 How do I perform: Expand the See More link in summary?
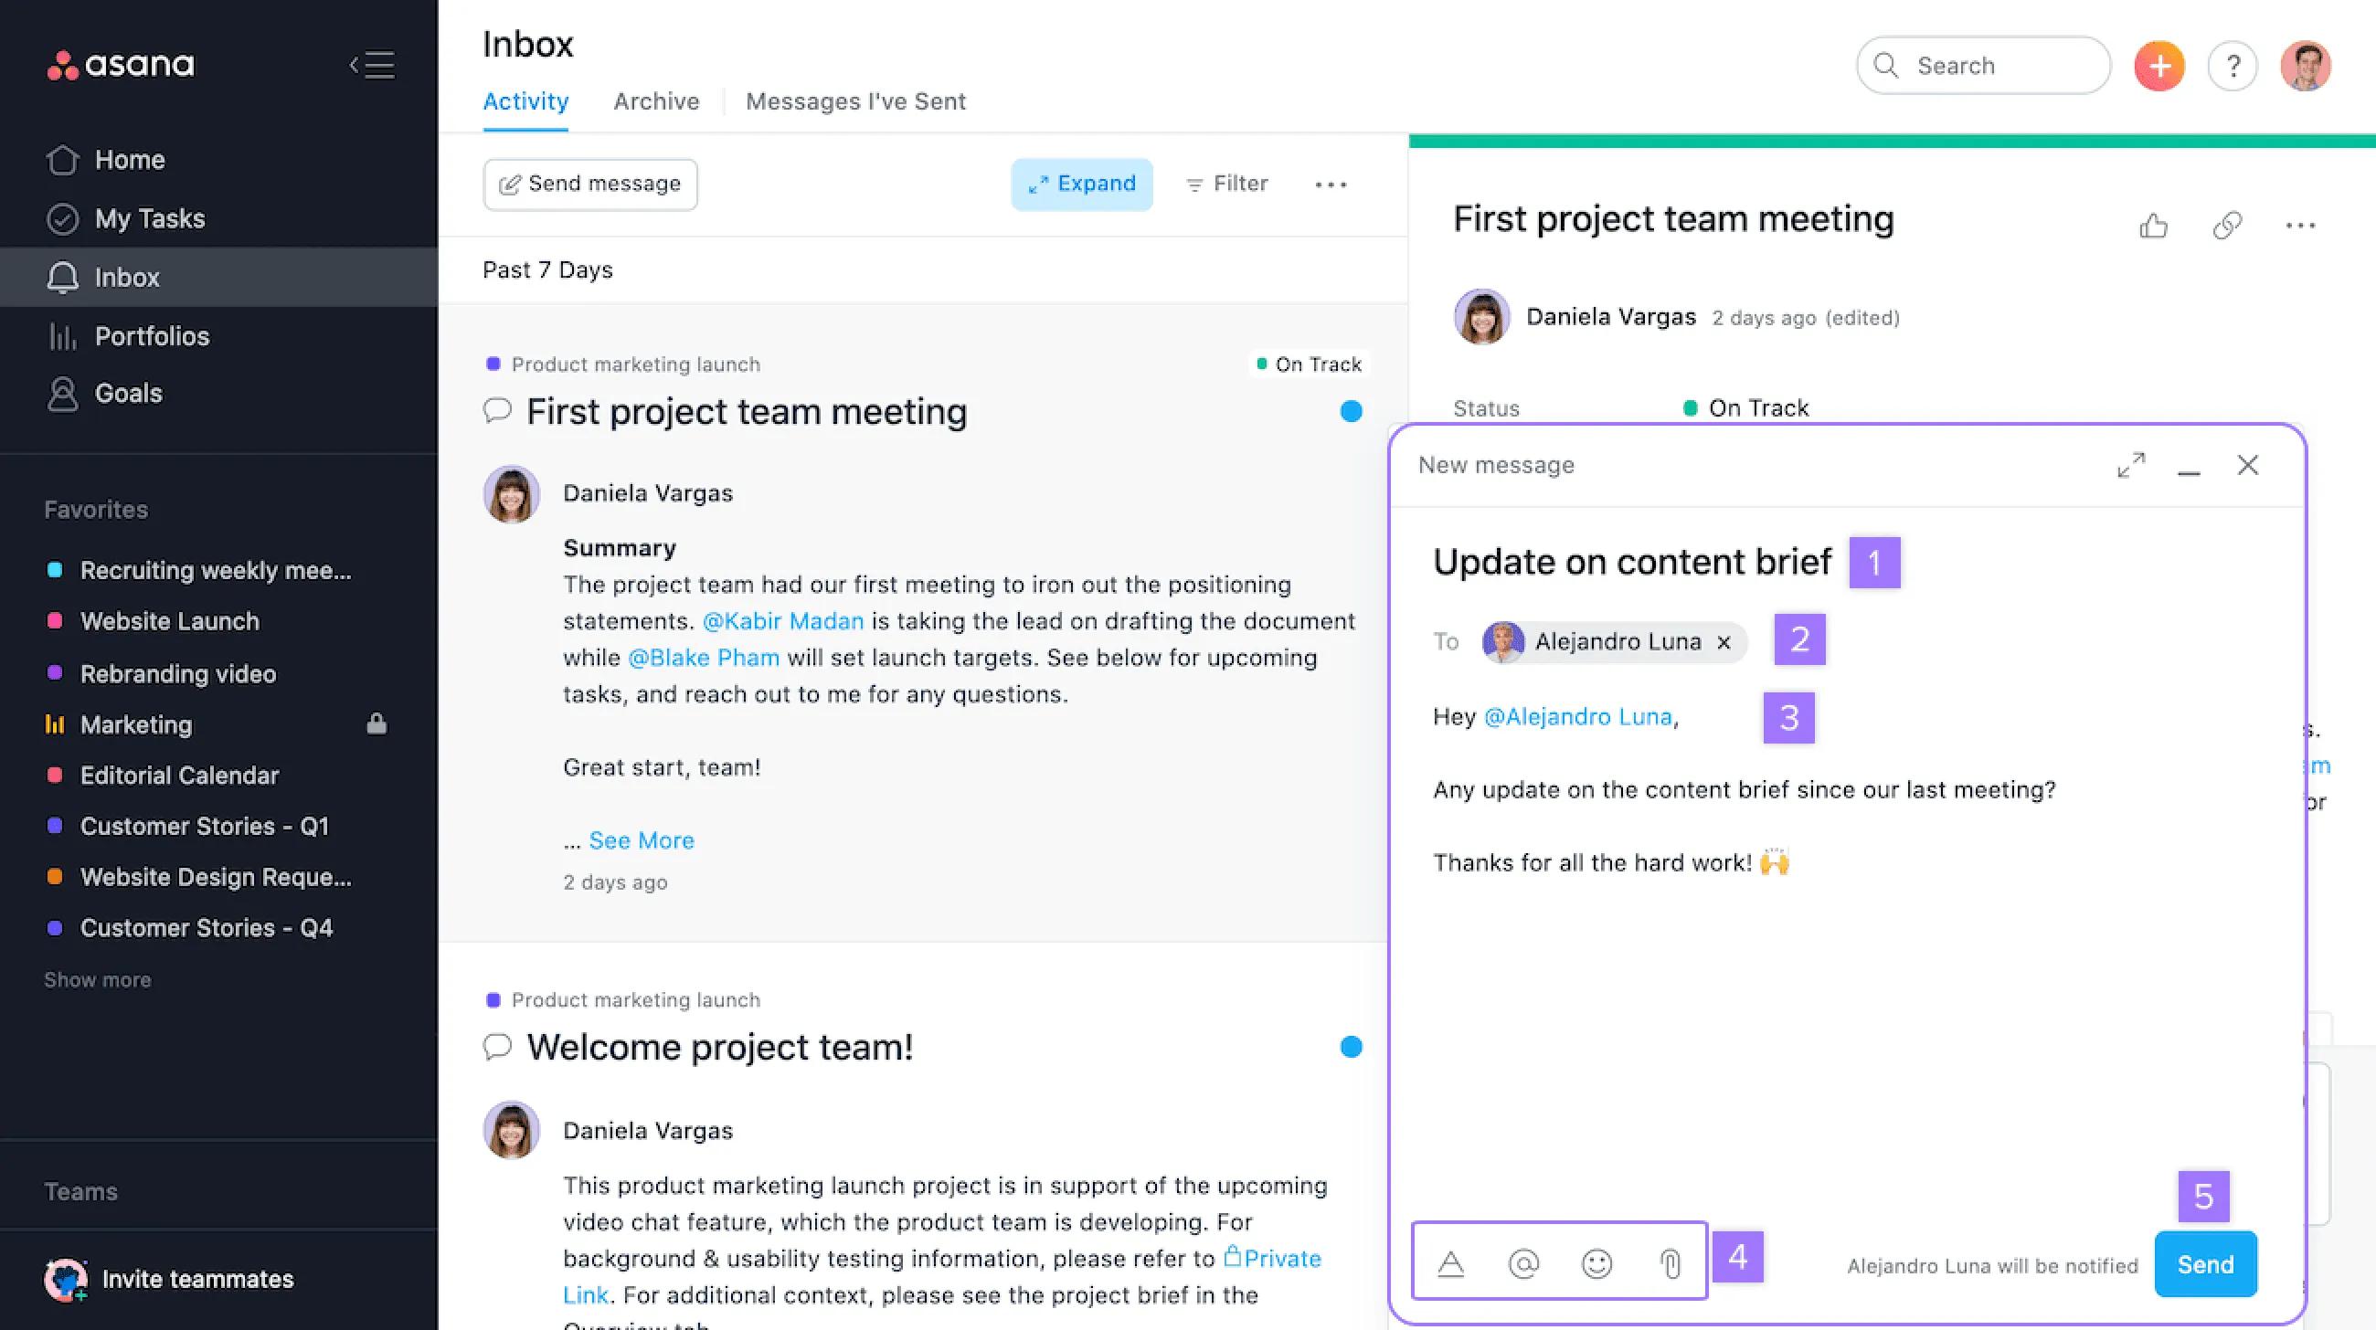pyautogui.click(x=641, y=840)
